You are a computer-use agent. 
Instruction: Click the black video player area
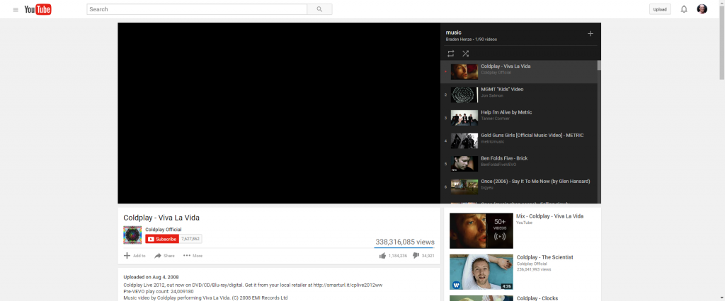click(279, 113)
